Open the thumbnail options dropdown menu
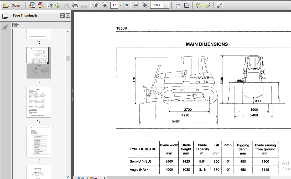This screenshot has height=179, width=291. pos(15,25)
